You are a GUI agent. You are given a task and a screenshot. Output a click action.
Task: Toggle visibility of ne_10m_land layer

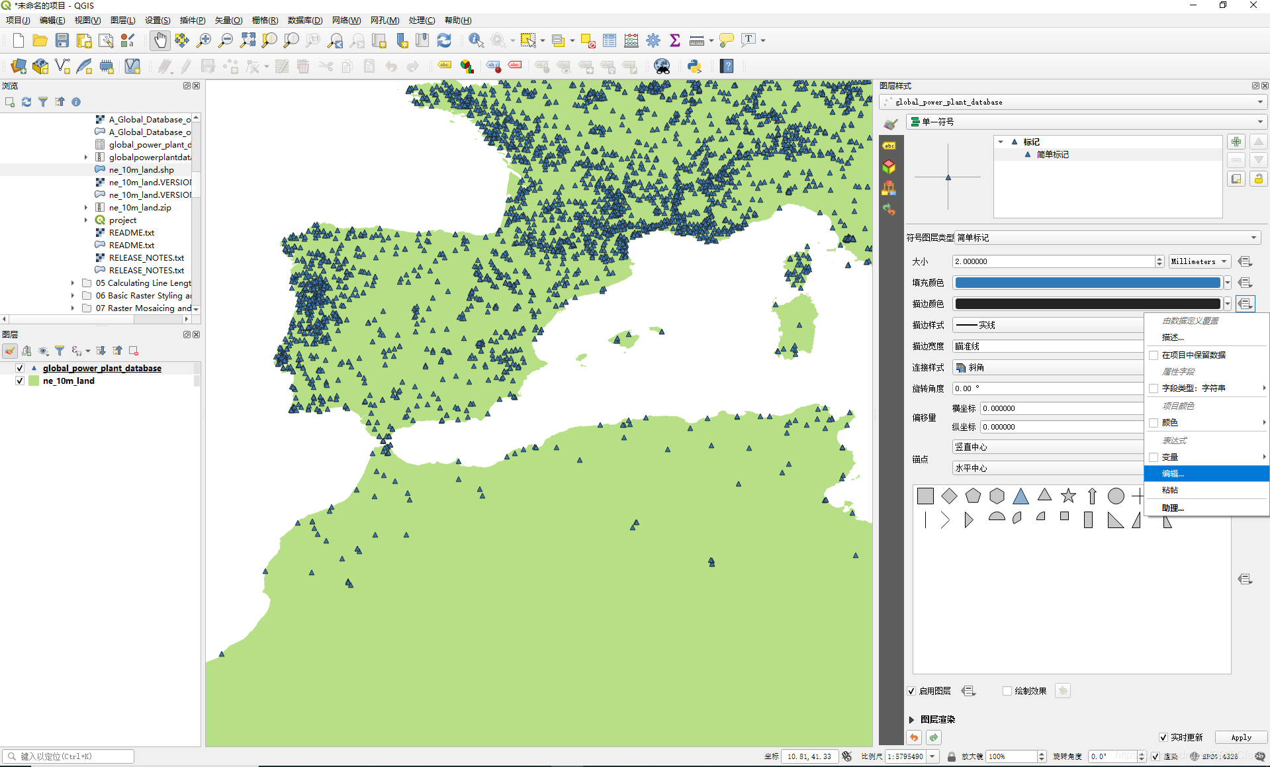(x=20, y=381)
